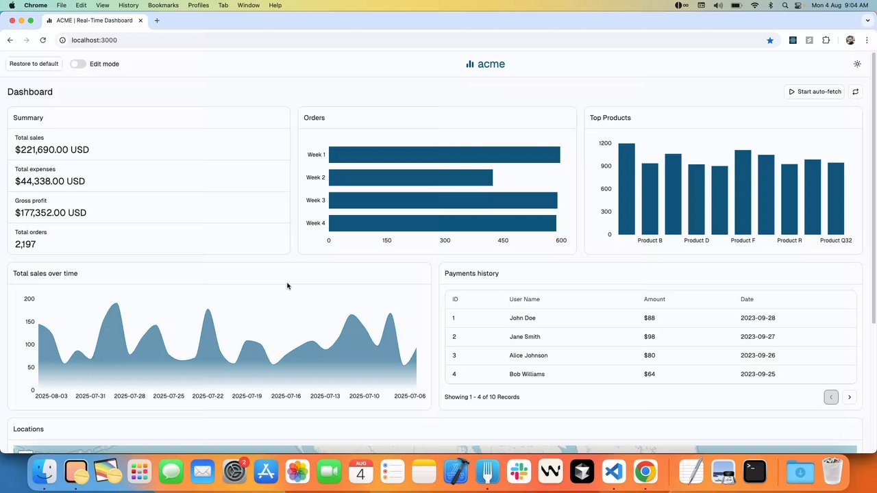The width and height of the screenshot is (877, 493).
Task: Open the Trash in the Dock
Action: click(x=832, y=472)
